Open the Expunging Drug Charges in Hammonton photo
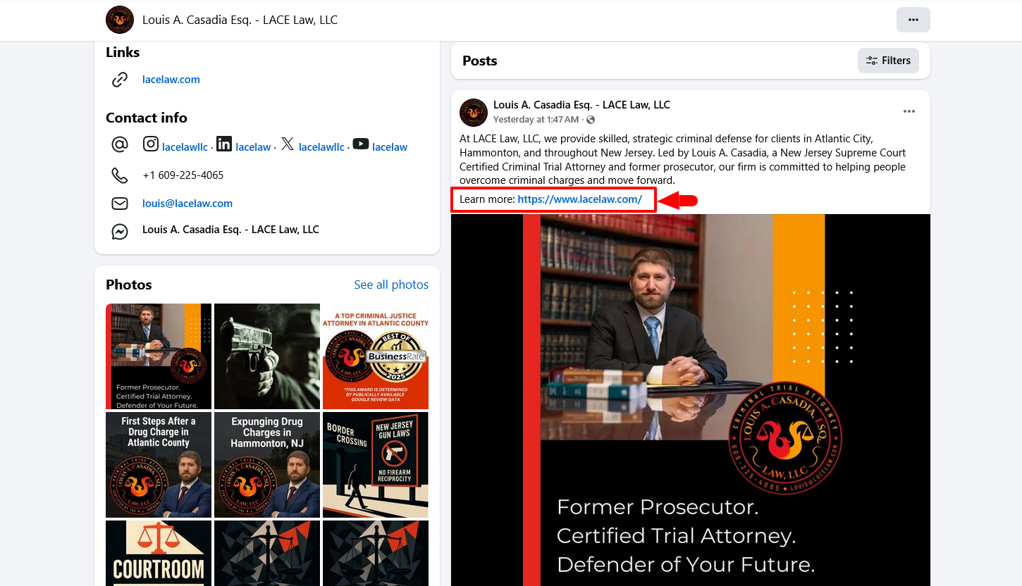 267,465
